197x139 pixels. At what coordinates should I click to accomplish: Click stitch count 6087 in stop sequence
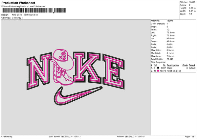point(164,68)
